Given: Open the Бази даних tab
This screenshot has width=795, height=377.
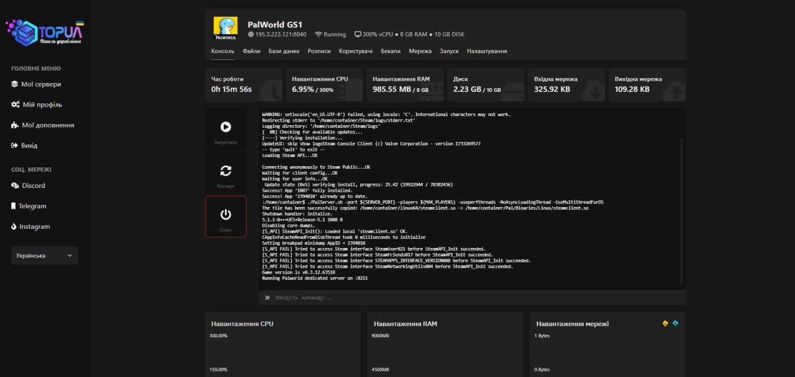Looking at the screenshot, I should pos(284,51).
